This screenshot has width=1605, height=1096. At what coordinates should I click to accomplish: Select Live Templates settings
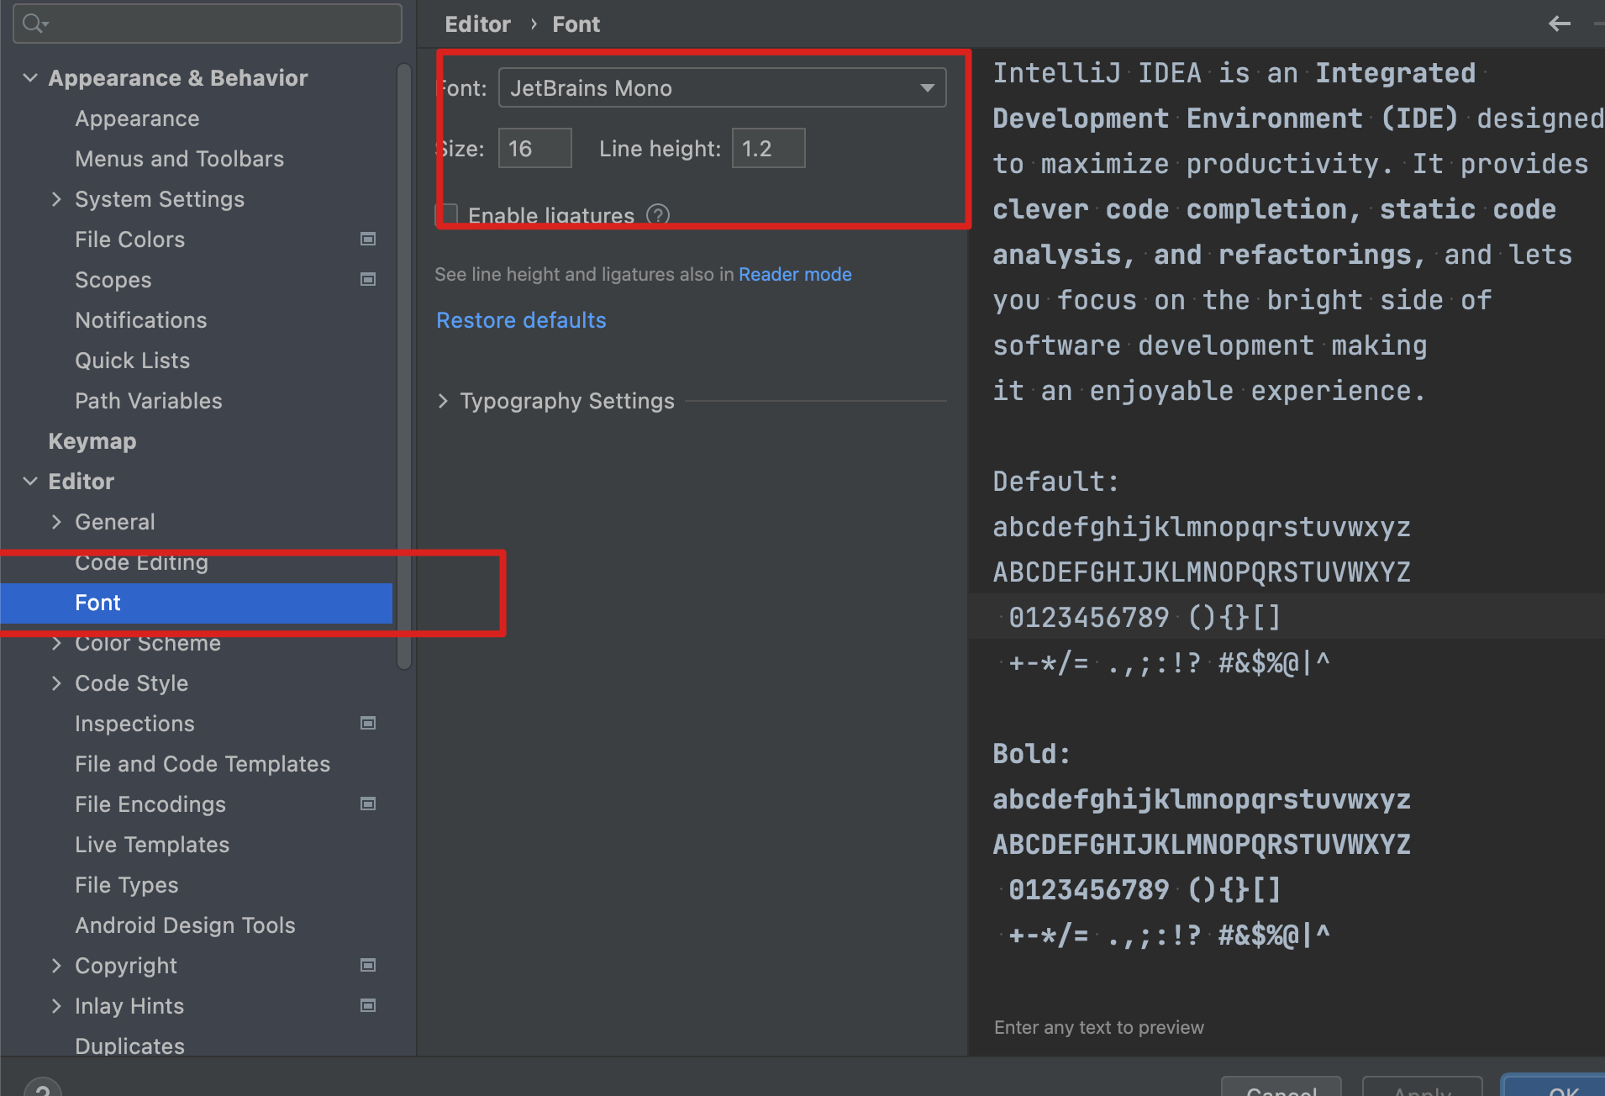tap(151, 845)
